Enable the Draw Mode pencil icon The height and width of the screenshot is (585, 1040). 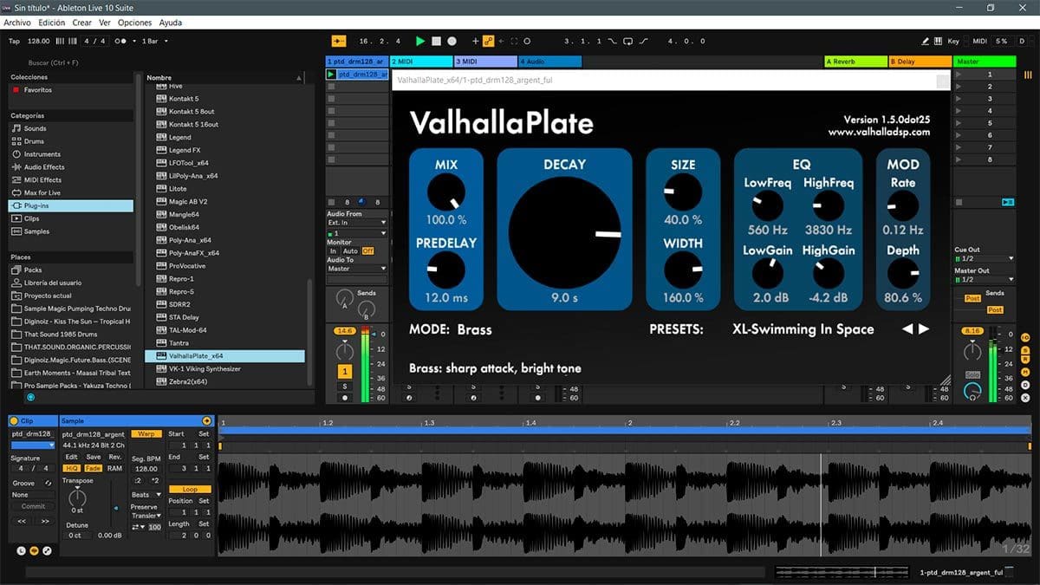point(926,41)
